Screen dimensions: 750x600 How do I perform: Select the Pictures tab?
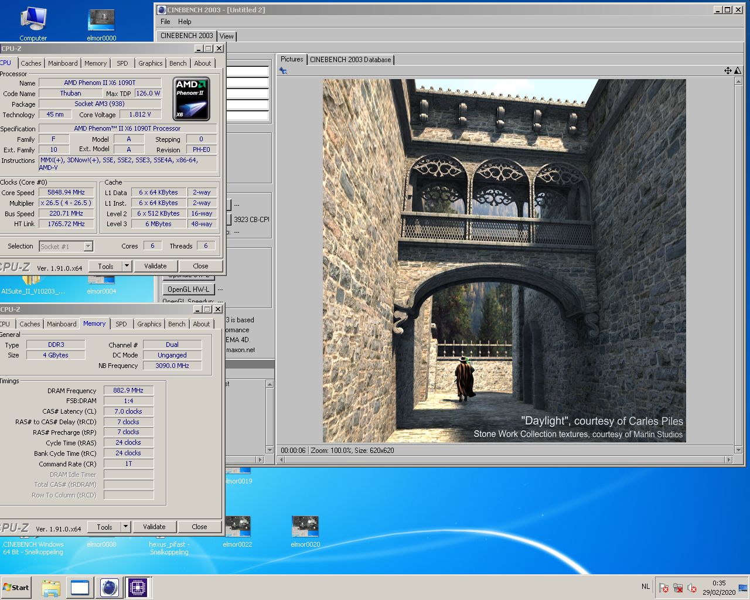tap(292, 59)
